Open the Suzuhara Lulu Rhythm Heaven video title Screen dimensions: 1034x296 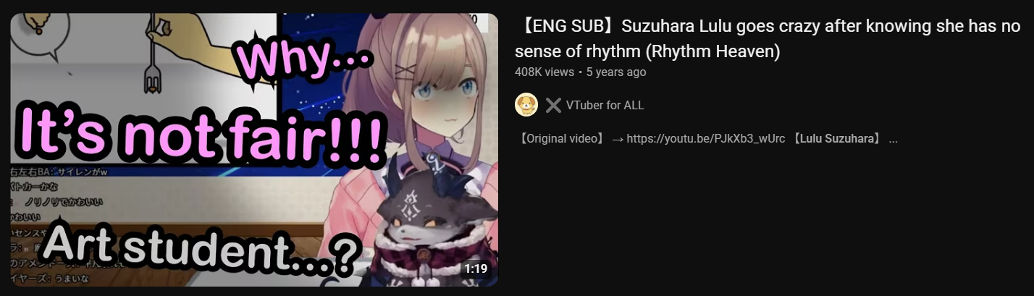768,40
